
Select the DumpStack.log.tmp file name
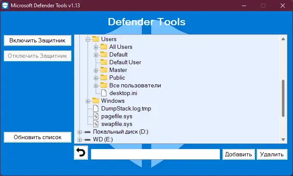[x=126, y=108]
